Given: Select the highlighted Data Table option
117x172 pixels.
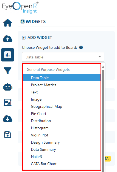Looking at the screenshot, I should [62, 78].
